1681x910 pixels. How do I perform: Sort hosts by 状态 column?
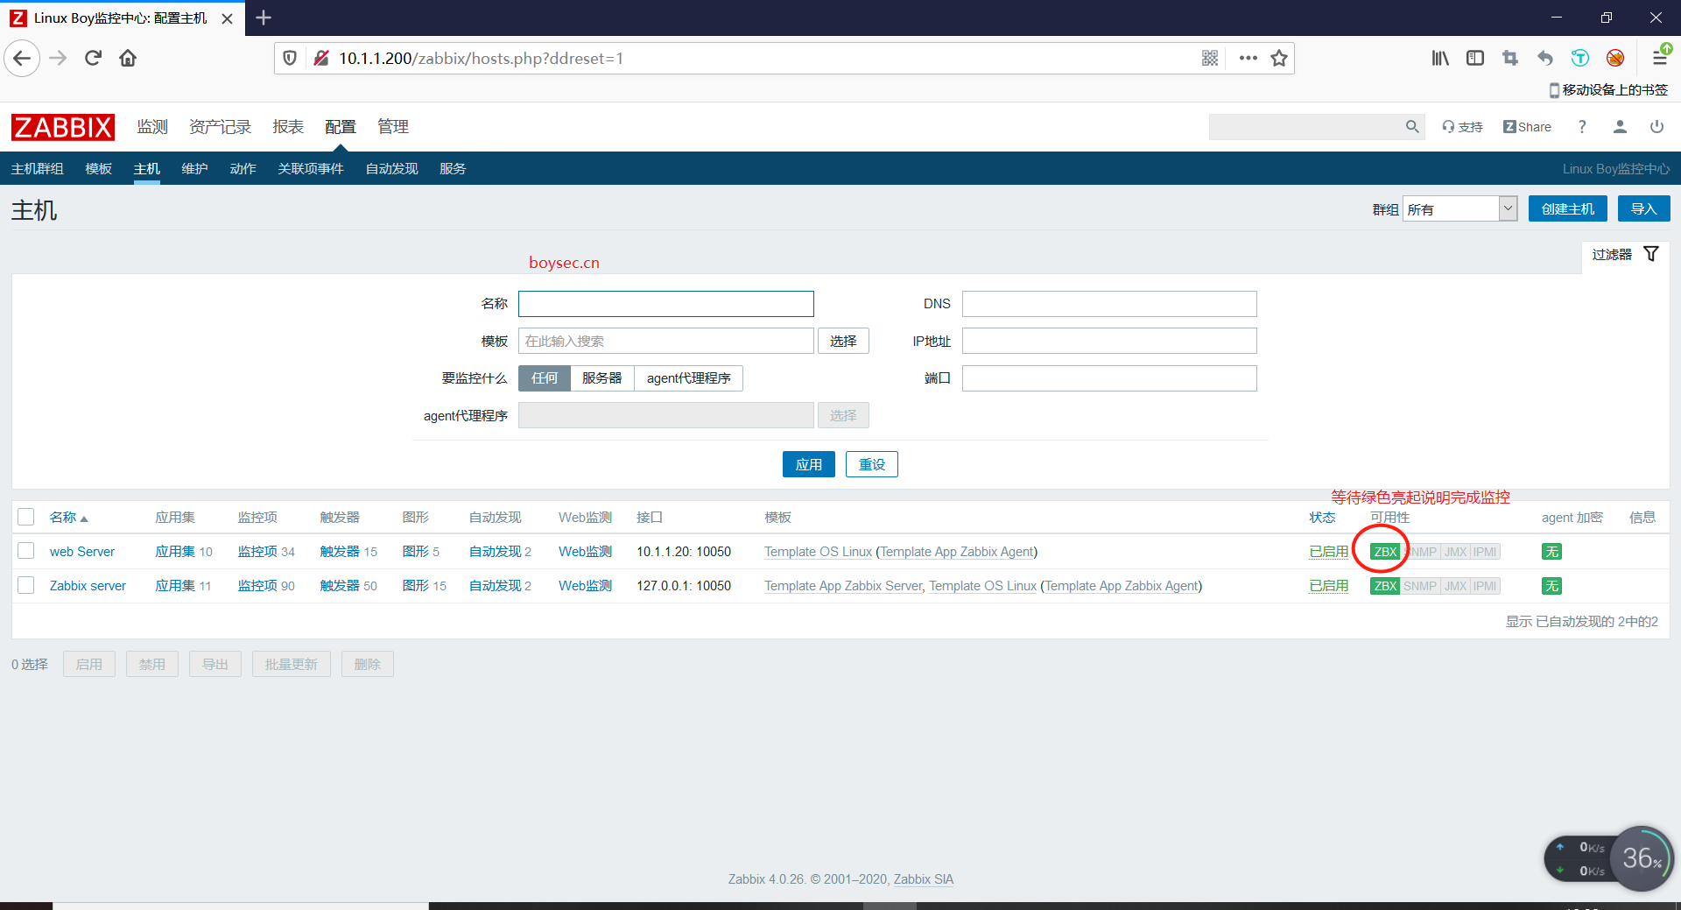1322,518
